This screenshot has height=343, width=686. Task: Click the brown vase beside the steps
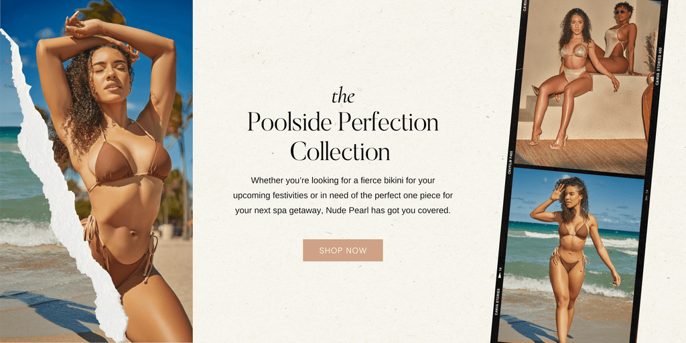[x=648, y=107]
